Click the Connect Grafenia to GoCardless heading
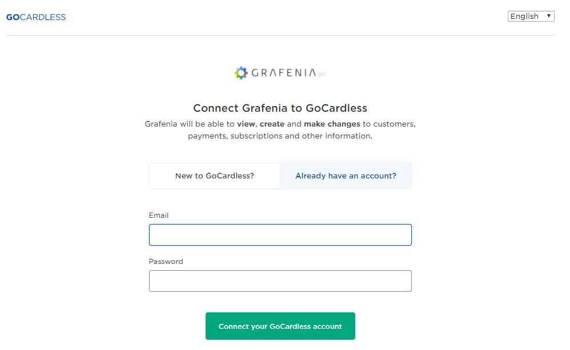Screen dimensions: 570x350 tap(280, 108)
